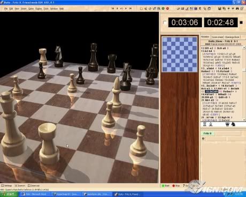Image resolution: width=246 pixels, height=197 pixels.
Task: Click the red stop icon in toolbar
Action: click(x=167, y=9)
